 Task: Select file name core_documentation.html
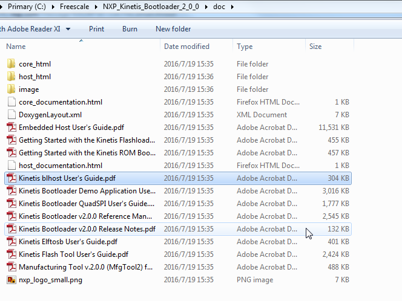pos(61,102)
